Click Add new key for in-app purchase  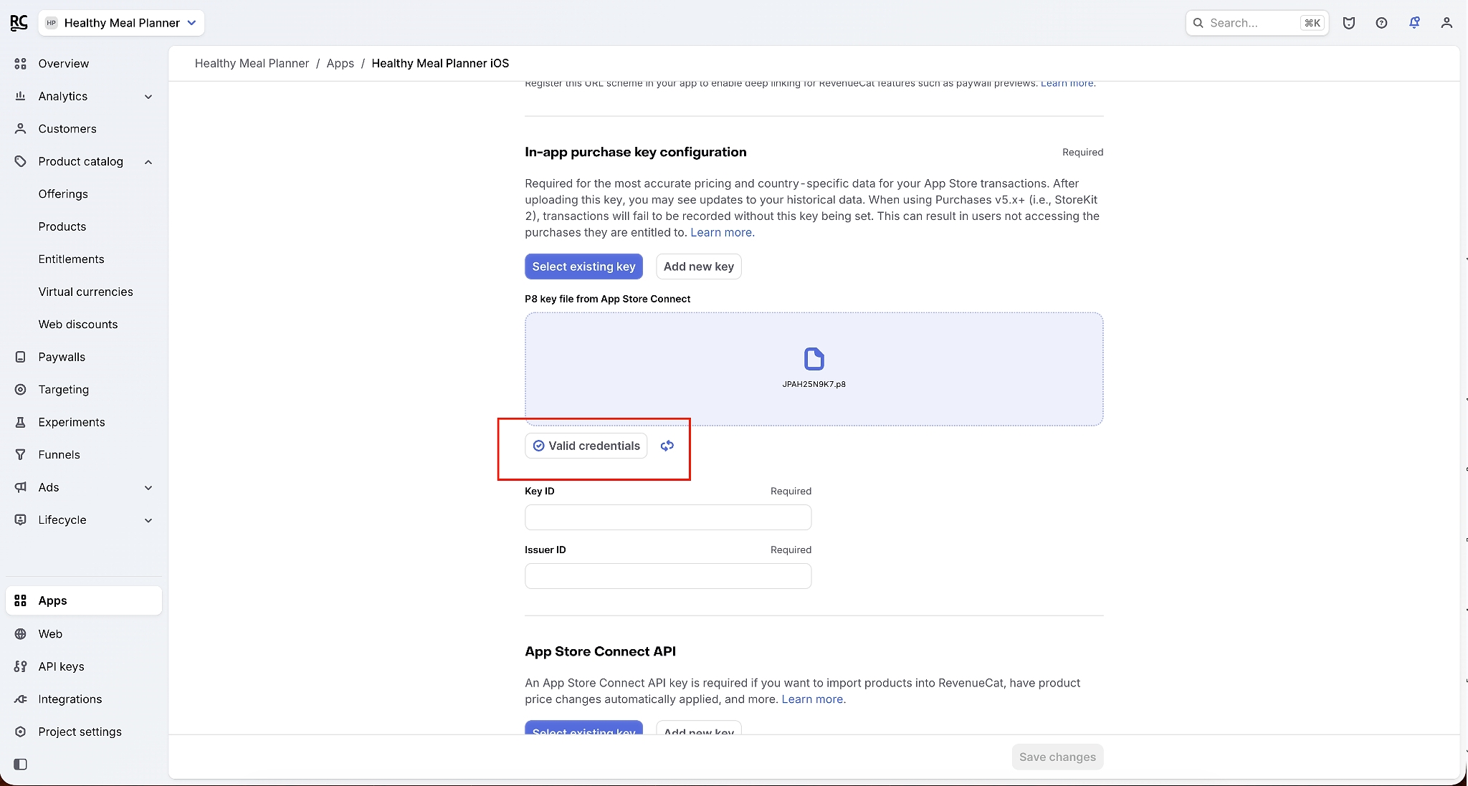[x=699, y=267]
